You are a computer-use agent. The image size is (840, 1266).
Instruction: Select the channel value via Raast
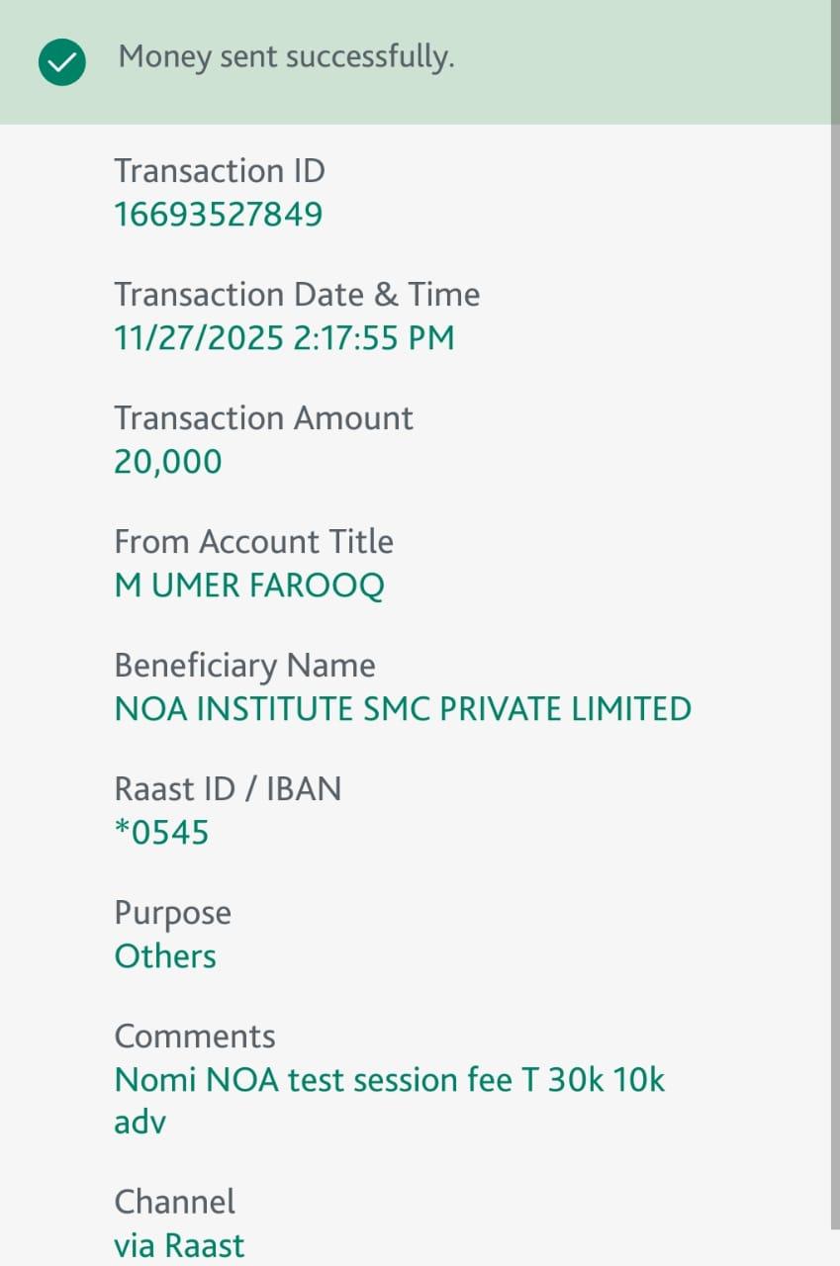179,1245
